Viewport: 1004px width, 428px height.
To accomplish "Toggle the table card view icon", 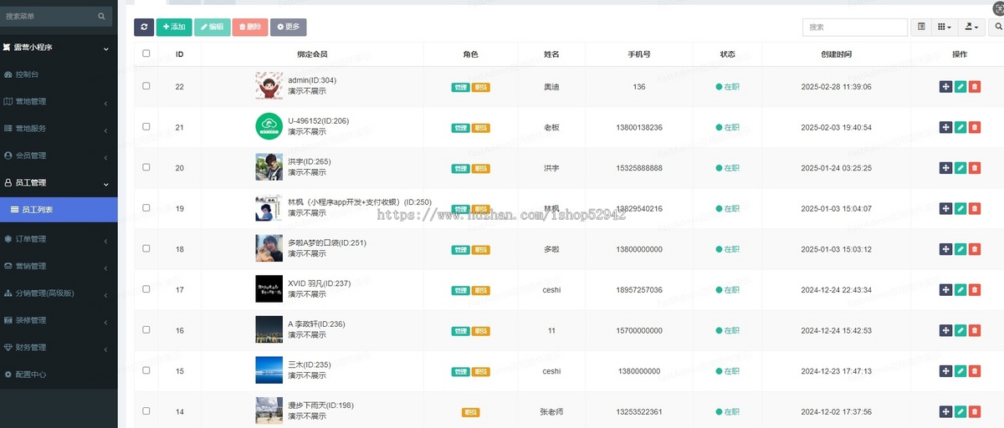I will click(x=921, y=27).
